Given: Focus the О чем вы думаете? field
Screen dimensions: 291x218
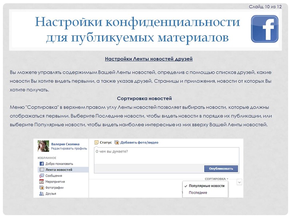Looking at the screenshot, I should 167,156.
